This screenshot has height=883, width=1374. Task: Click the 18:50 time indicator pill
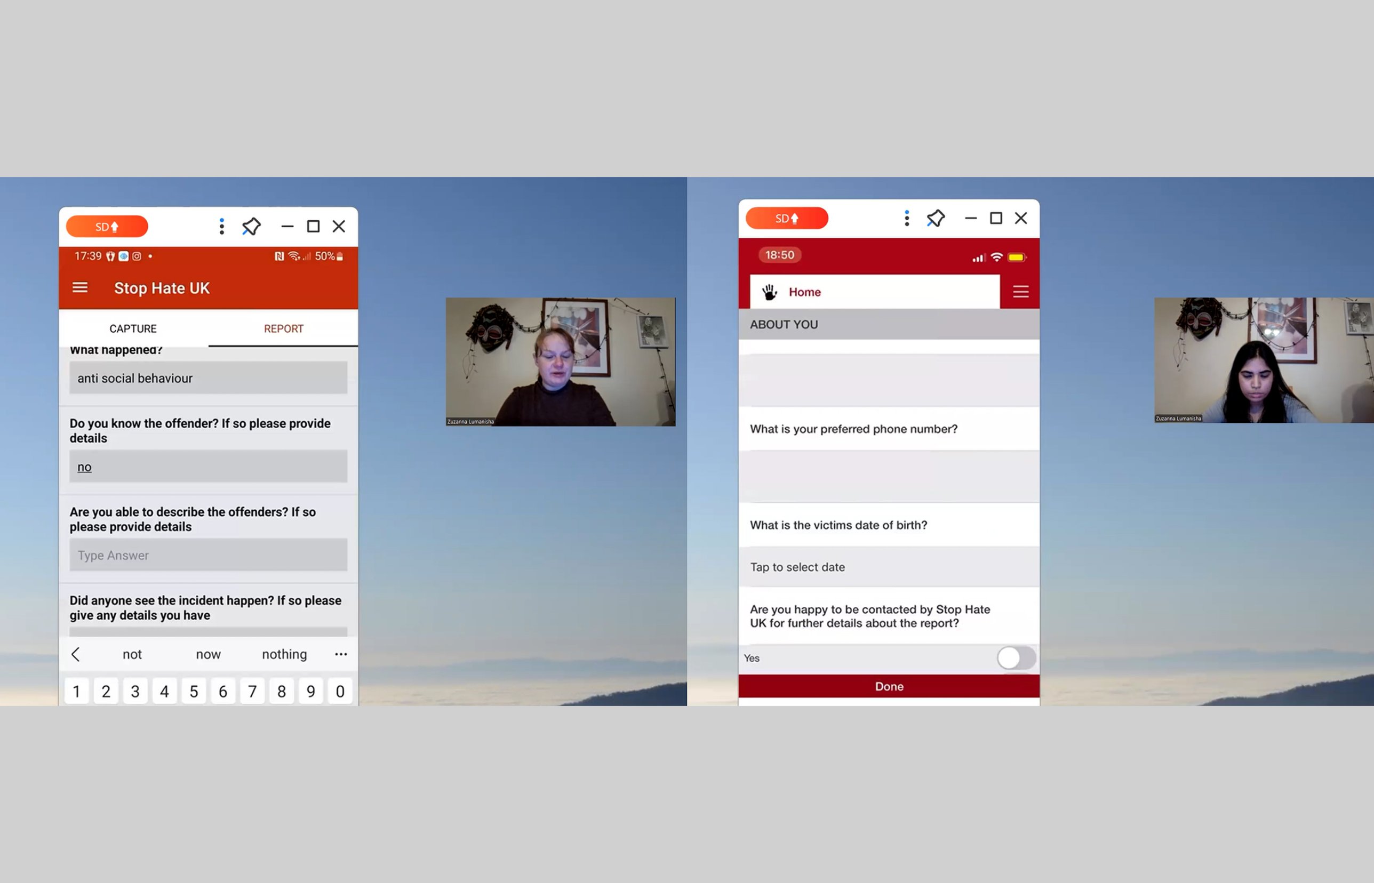(x=779, y=254)
